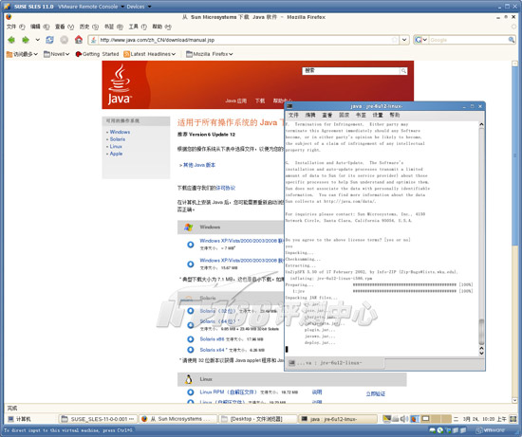Click the Java site search magnifier button

pos(403,71)
